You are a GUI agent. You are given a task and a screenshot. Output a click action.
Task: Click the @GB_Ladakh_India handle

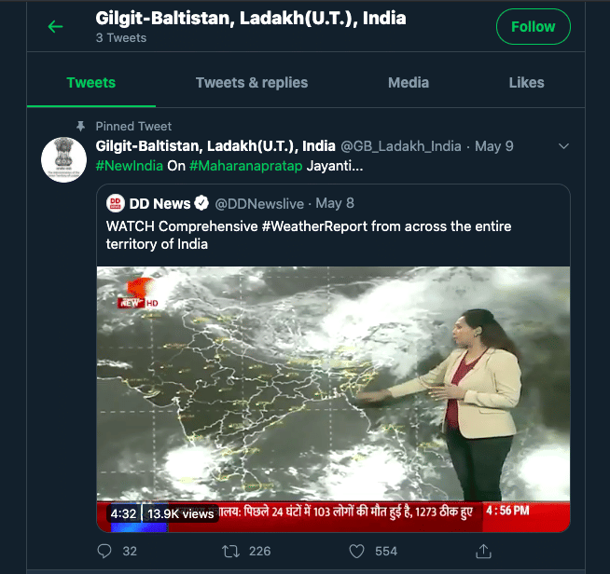click(x=400, y=146)
